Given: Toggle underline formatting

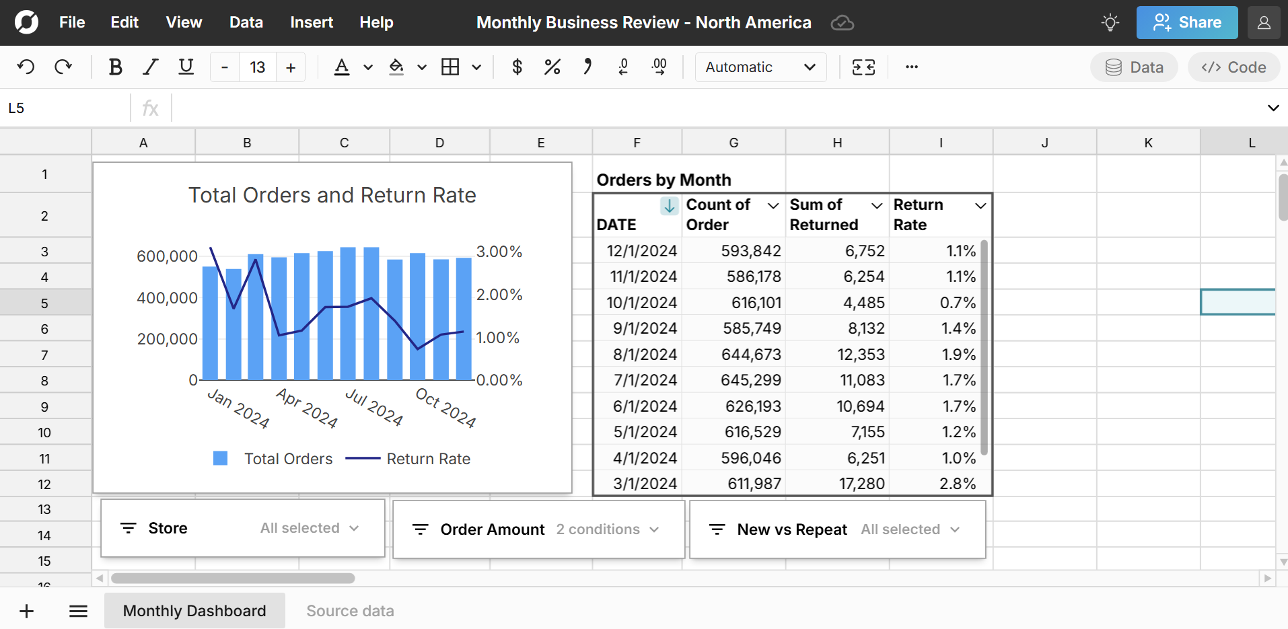Looking at the screenshot, I should [x=186, y=67].
